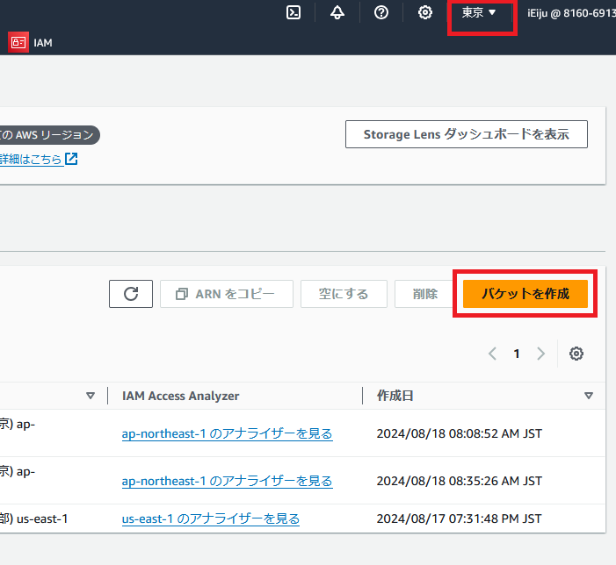Viewport: 616px width, 565px height.
Task: Click the IAM Access Analyzer column header
Action: [x=181, y=396]
